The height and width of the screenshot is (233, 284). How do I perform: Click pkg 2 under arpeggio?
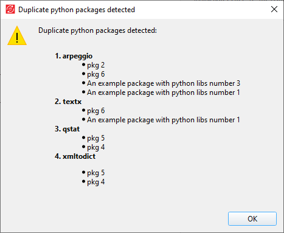96,65
